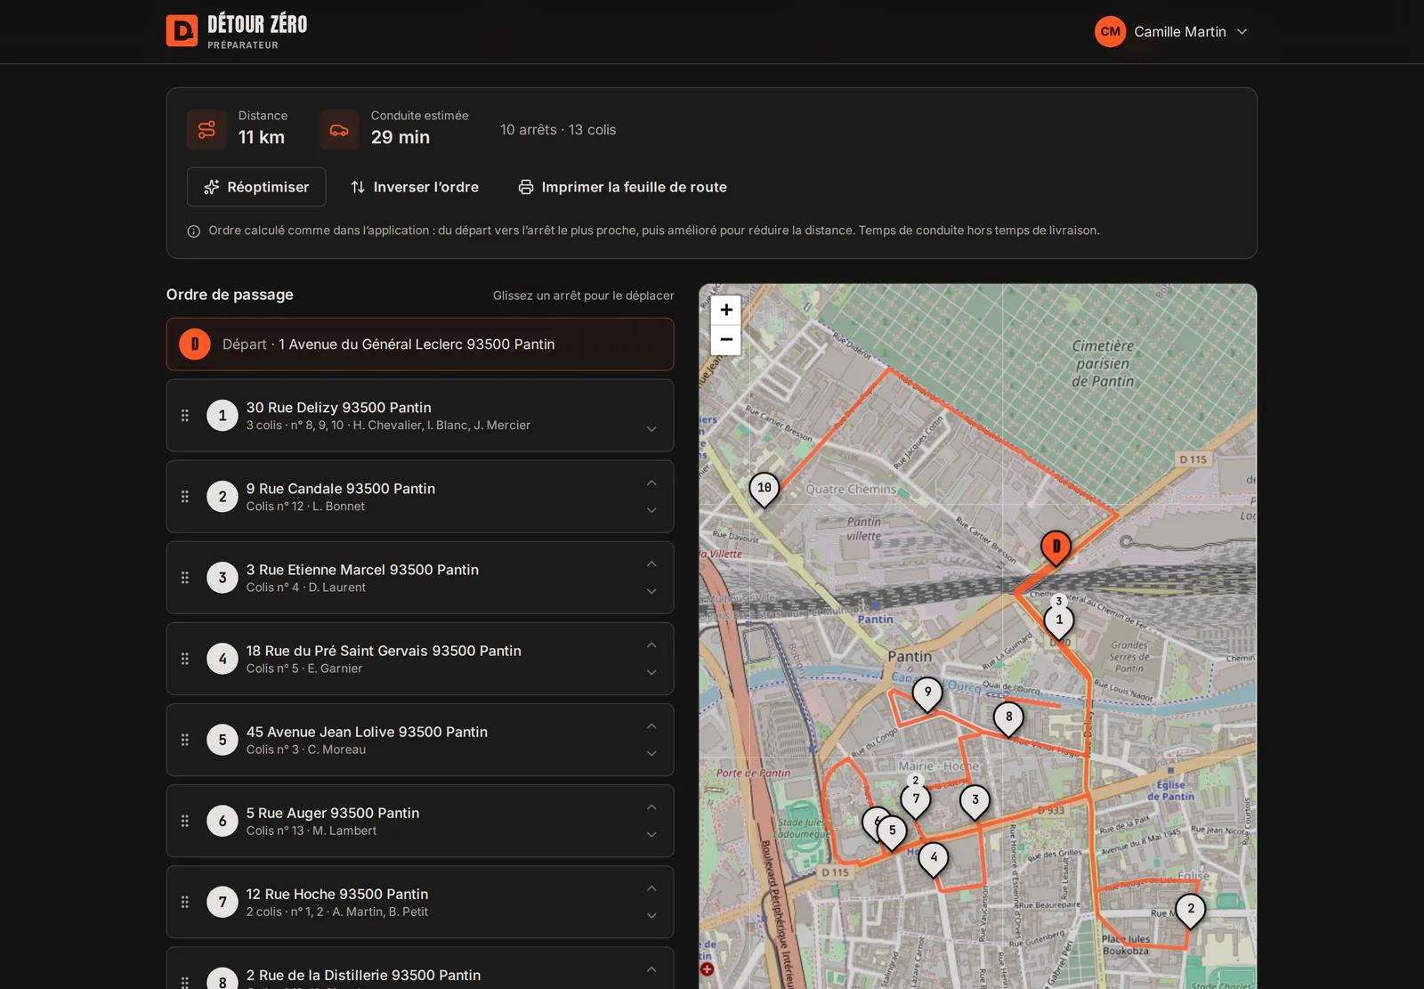Open the Camille Martin account menu

click(1171, 32)
